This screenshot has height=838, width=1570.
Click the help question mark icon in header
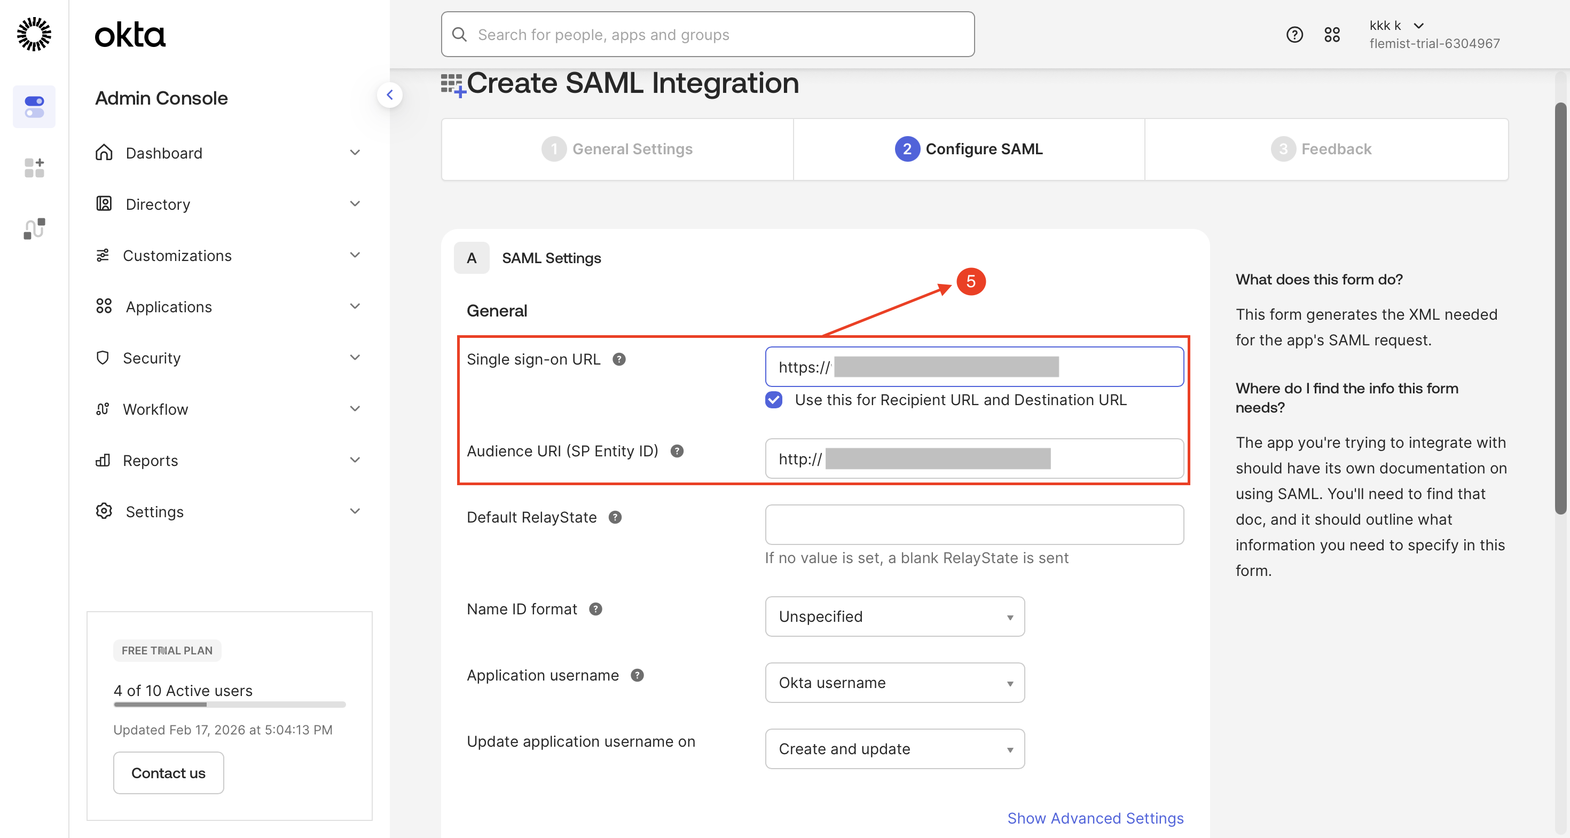point(1294,35)
